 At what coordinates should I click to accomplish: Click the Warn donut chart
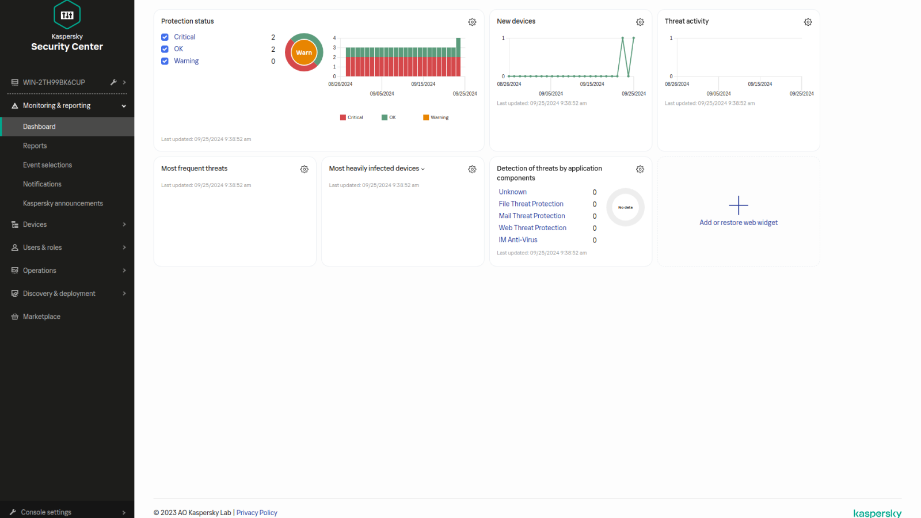click(x=304, y=52)
